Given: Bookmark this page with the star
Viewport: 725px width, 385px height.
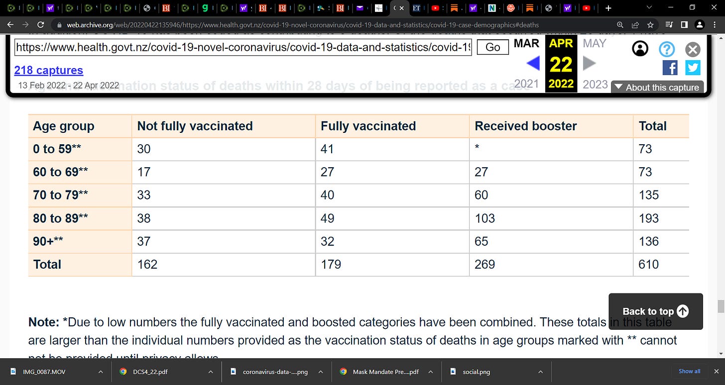Looking at the screenshot, I should [x=650, y=24].
